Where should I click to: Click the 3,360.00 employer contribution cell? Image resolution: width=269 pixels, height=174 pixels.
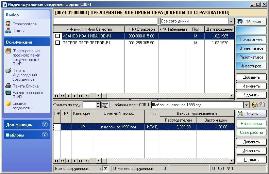point(178,127)
